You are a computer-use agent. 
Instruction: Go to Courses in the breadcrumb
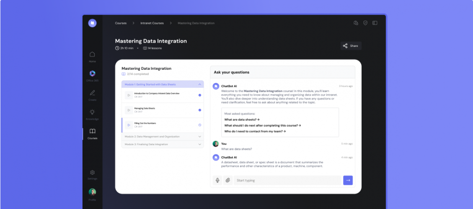click(121, 23)
